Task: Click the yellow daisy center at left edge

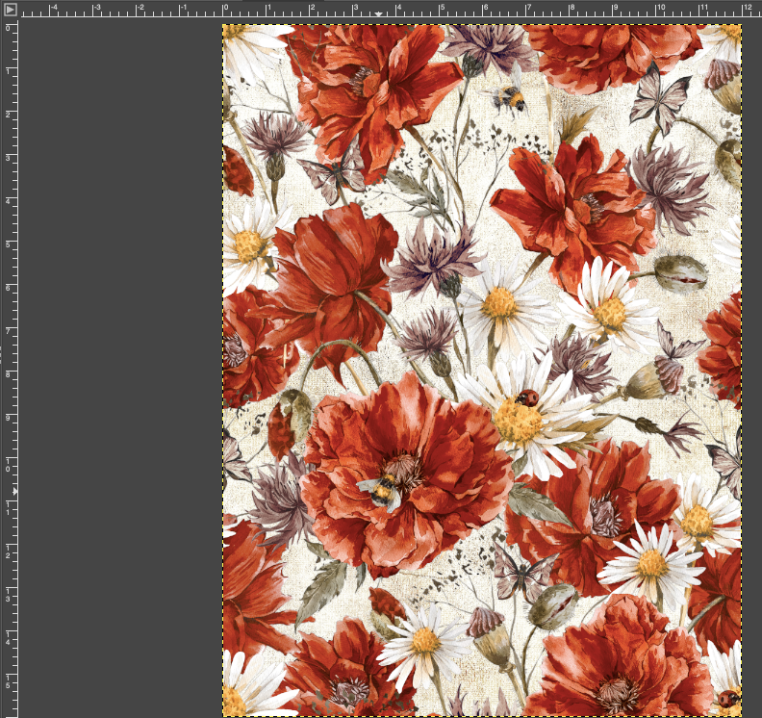Action: pyautogui.click(x=247, y=244)
